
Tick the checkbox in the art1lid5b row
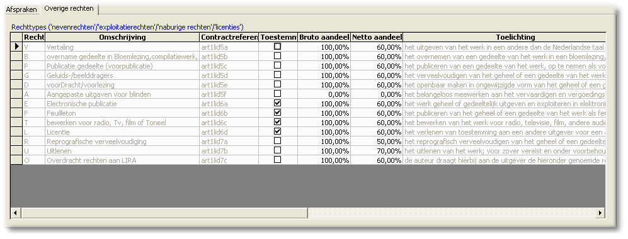(x=277, y=56)
